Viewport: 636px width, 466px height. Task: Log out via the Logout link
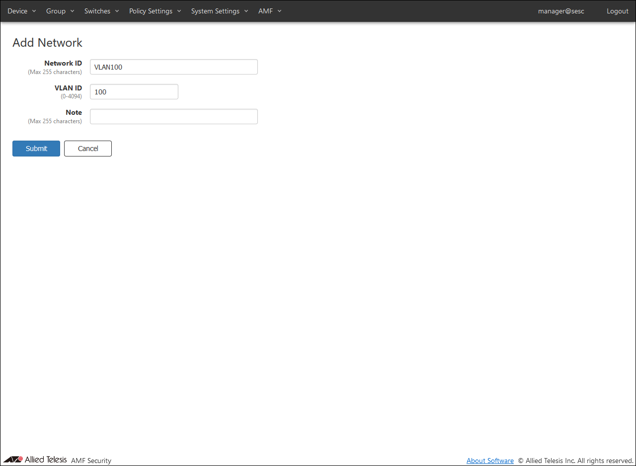click(x=617, y=11)
